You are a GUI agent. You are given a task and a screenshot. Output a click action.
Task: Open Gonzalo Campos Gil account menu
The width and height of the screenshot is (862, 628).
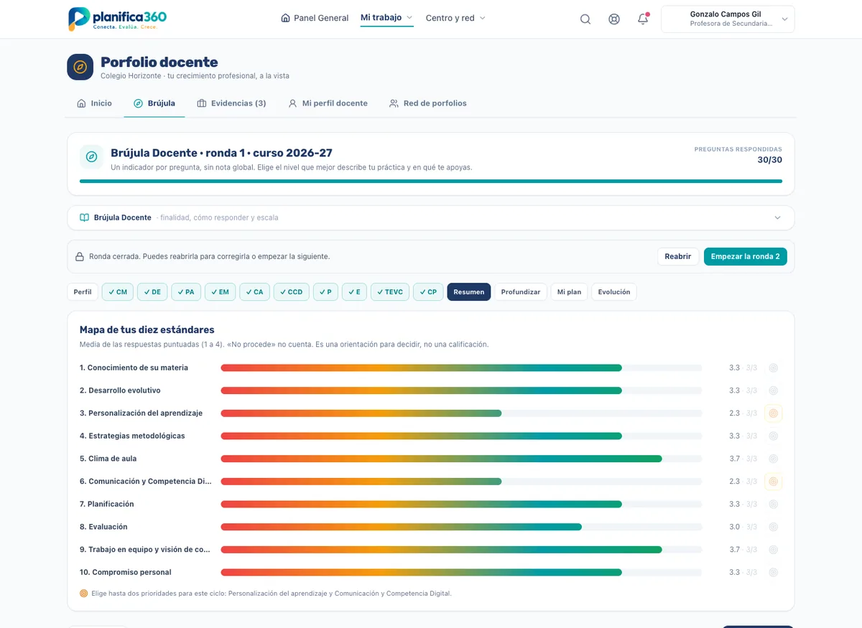728,19
